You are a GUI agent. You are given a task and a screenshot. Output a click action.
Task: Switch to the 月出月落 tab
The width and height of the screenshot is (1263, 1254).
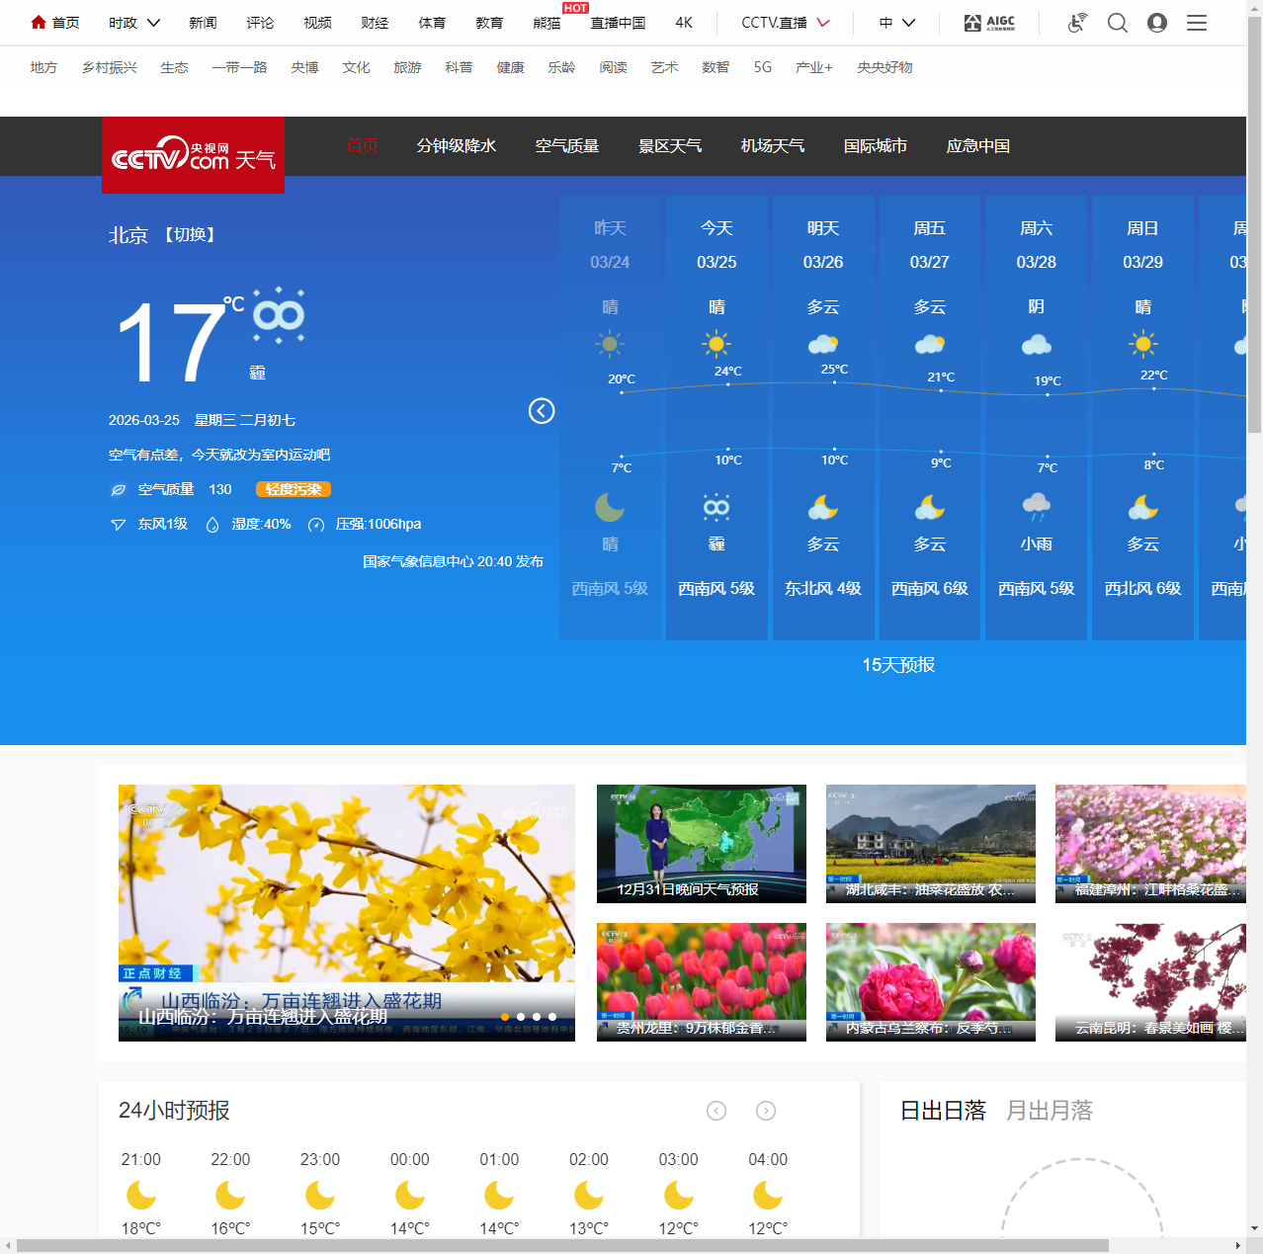click(x=1049, y=1111)
